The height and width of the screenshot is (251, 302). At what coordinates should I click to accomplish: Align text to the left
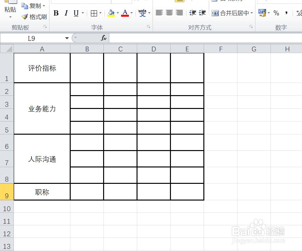point(159,13)
